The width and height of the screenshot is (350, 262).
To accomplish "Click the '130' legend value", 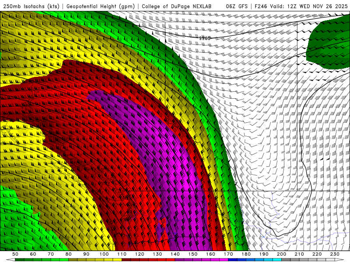I will coord(157,254).
